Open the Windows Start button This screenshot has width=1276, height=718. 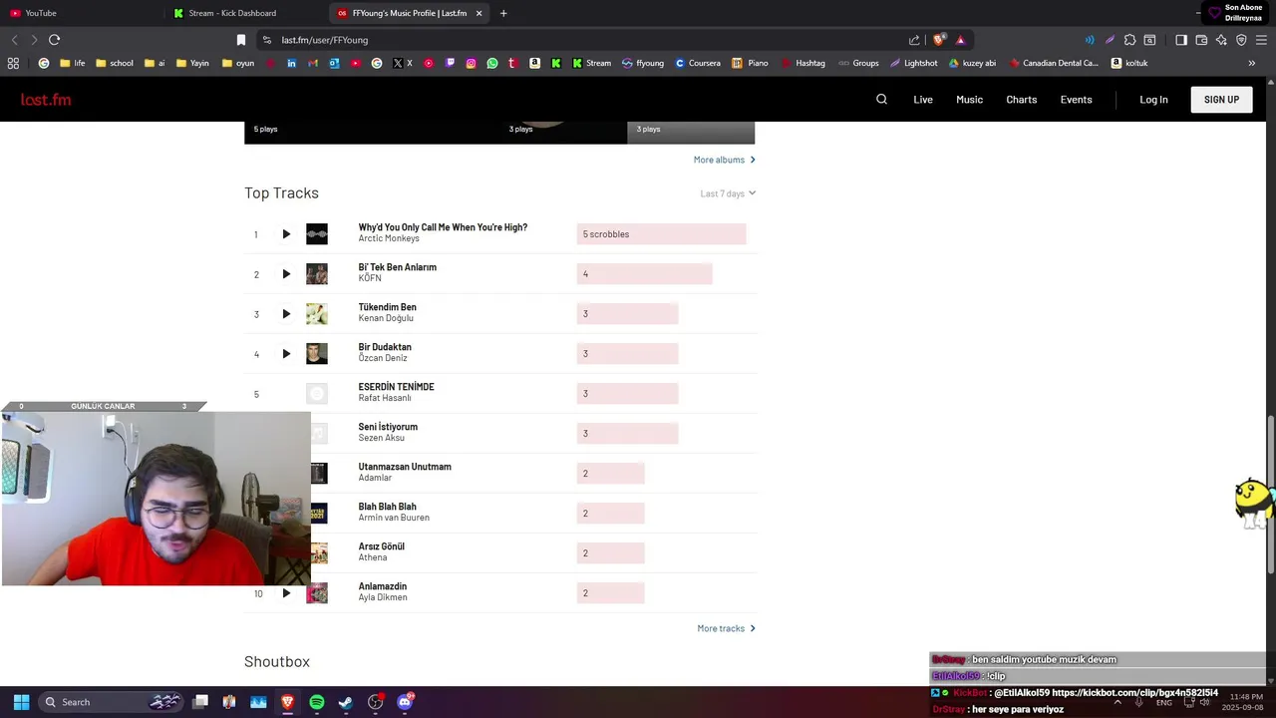pos(21,702)
